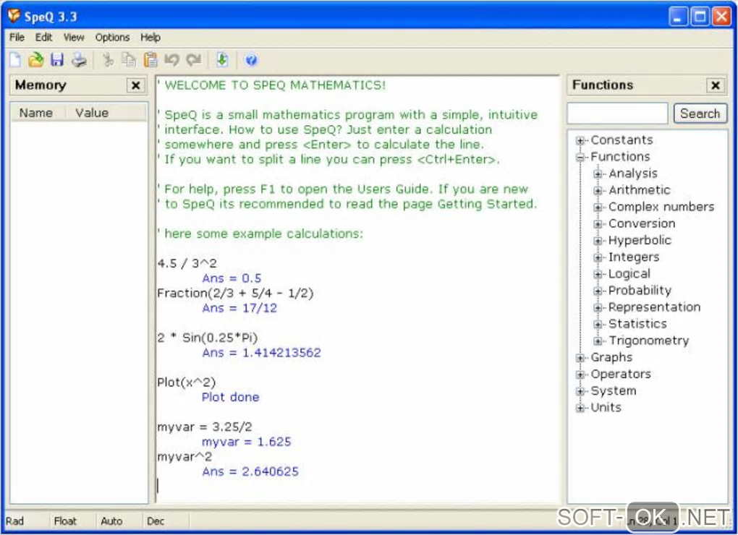
Task: Select the Trigonometry tree label
Action: pos(648,341)
